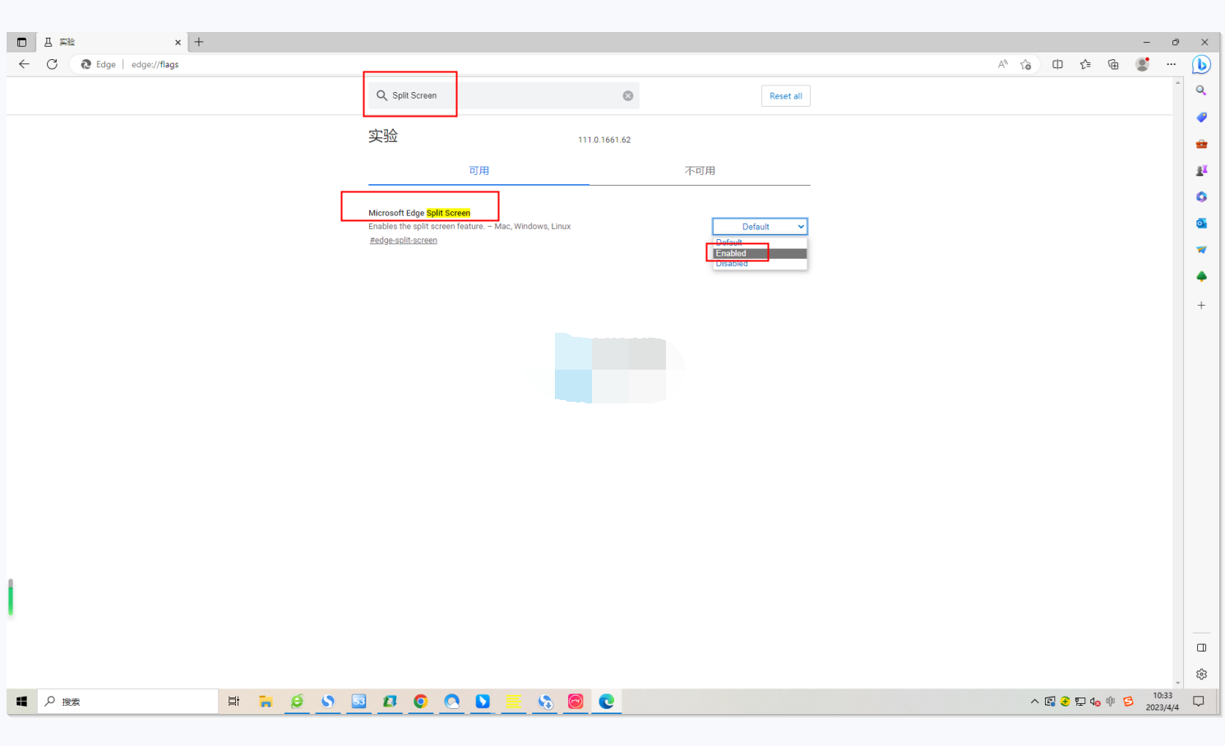Click the sidebar settings gear icon
This screenshot has width=1225, height=746.
pyautogui.click(x=1201, y=674)
